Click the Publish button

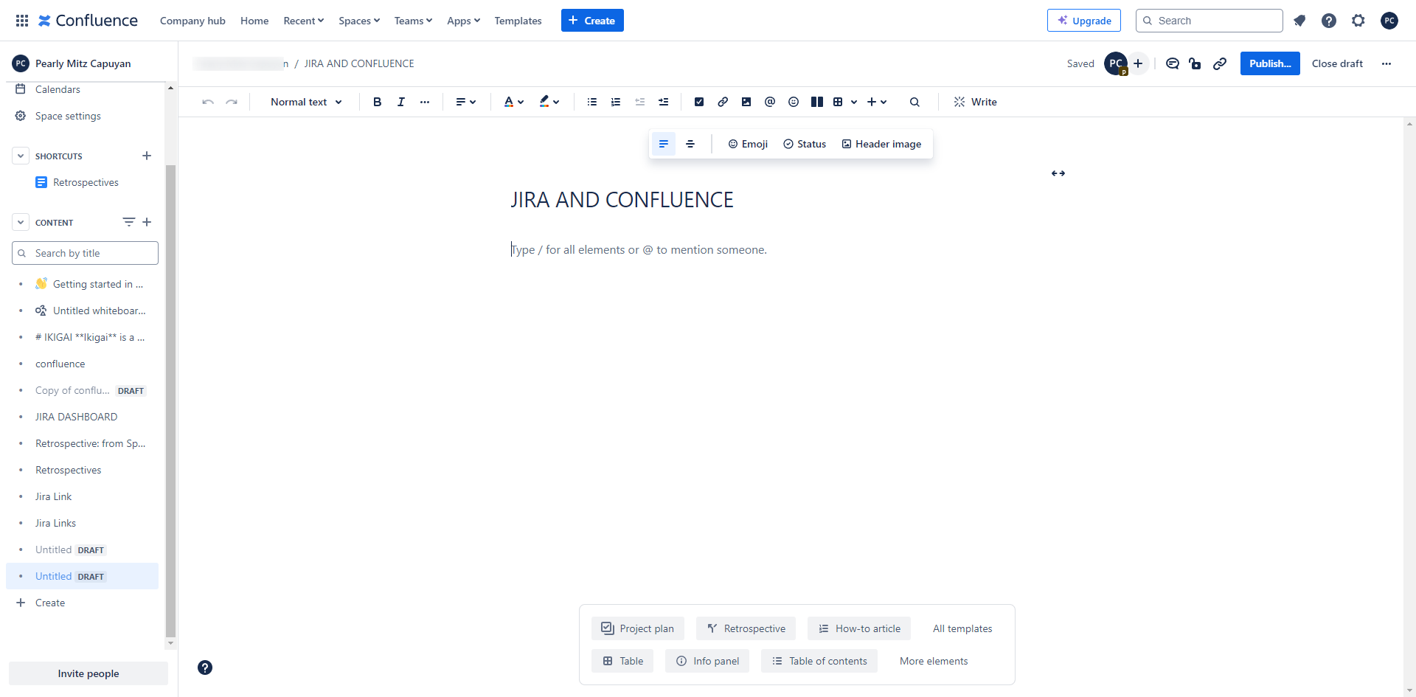point(1270,63)
